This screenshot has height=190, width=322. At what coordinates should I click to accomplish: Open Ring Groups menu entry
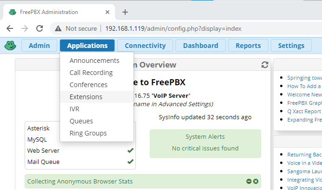[x=97, y=133]
